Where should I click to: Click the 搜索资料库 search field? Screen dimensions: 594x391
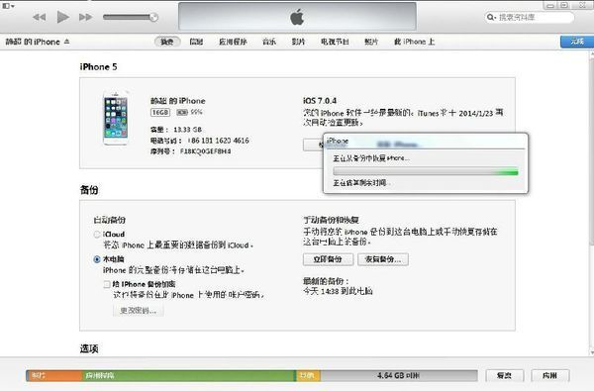coord(530,17)
